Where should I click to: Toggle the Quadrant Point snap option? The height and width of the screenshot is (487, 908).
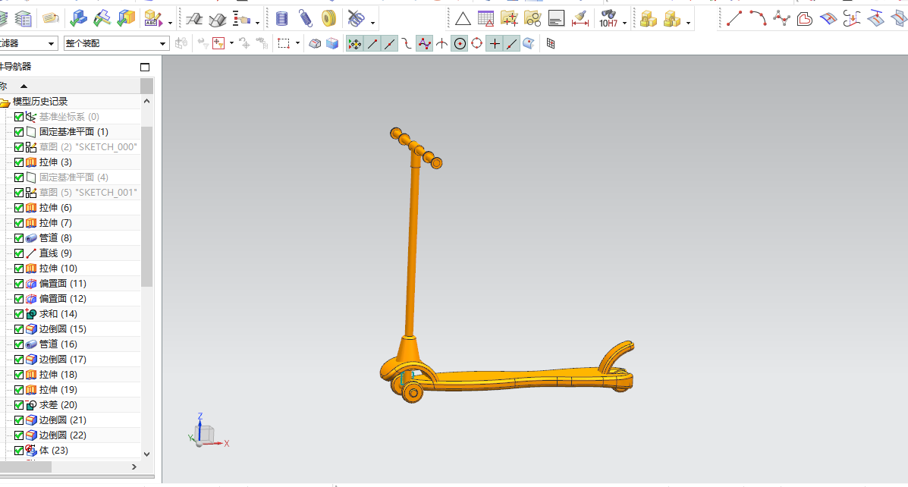point(476,43)
